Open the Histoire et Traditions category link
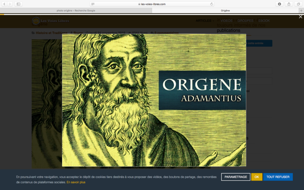 point(51,33)
